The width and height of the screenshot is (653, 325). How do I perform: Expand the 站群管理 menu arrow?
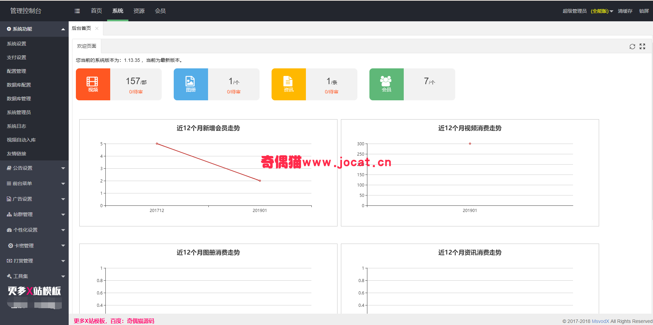pos(63,215)
